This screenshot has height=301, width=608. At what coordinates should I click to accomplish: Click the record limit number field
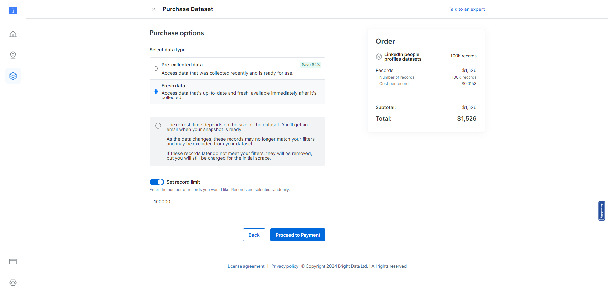[x=186, y=202]
